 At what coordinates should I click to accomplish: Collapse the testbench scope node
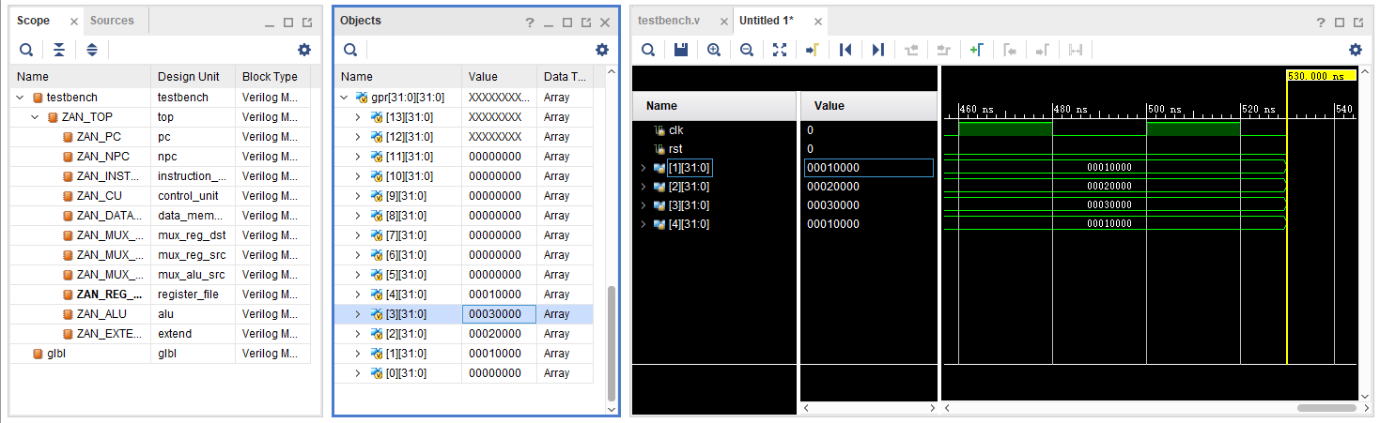21,98
